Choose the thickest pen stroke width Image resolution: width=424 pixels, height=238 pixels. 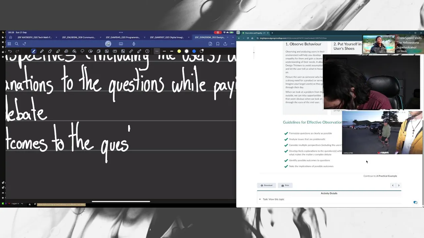(x=172, y=51)
